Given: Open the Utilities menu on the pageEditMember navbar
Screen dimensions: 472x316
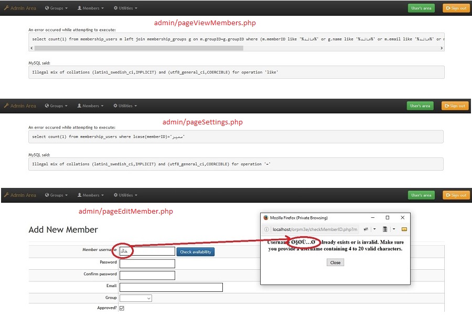Looking at the screenshot, I should (x=125, y=195).
